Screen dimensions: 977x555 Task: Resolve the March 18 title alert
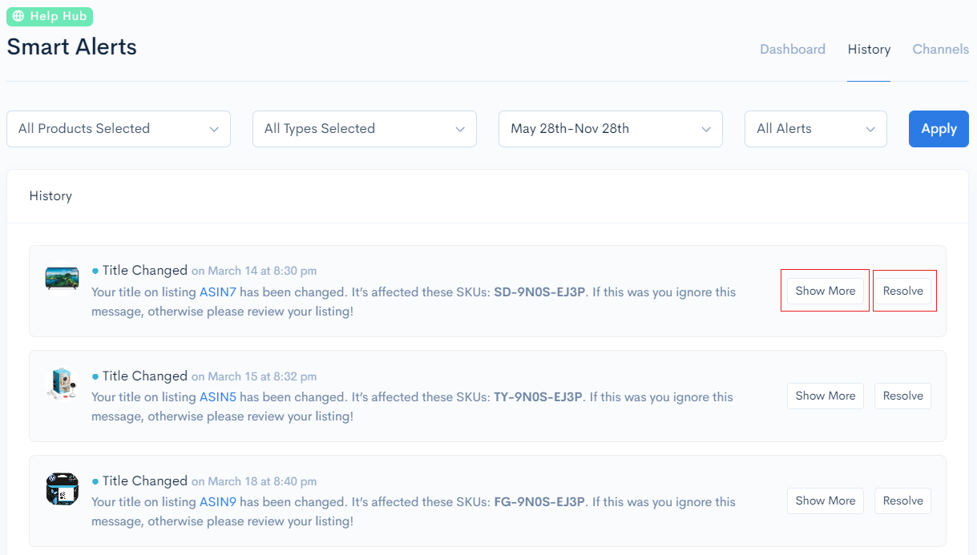point(902,501)
